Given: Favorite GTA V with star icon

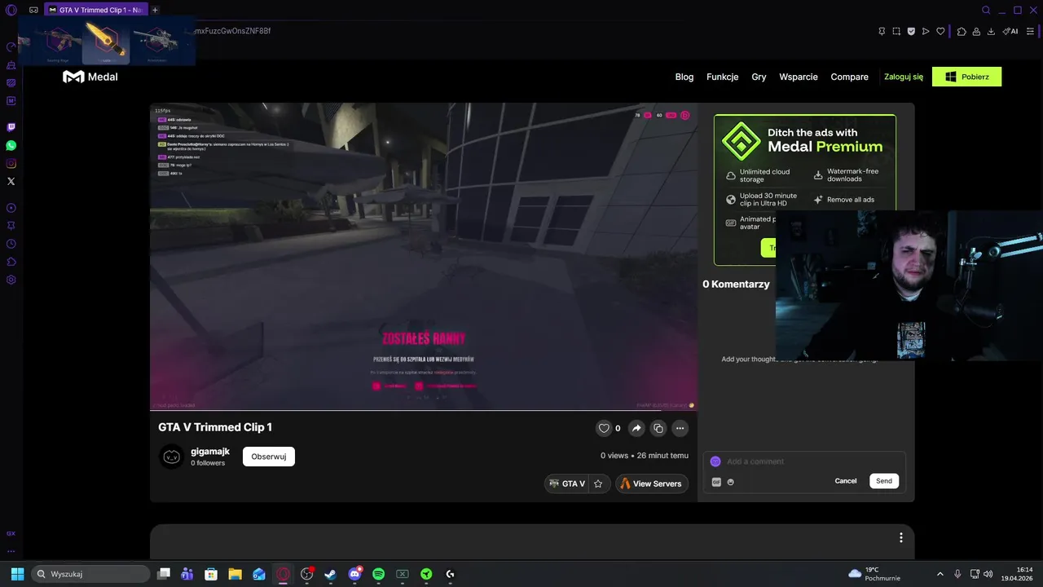Looking at the screenshot, I should click(x=598, y=483).
